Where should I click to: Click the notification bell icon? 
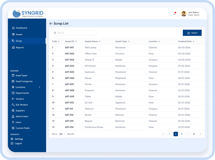(x=174, y=13)
